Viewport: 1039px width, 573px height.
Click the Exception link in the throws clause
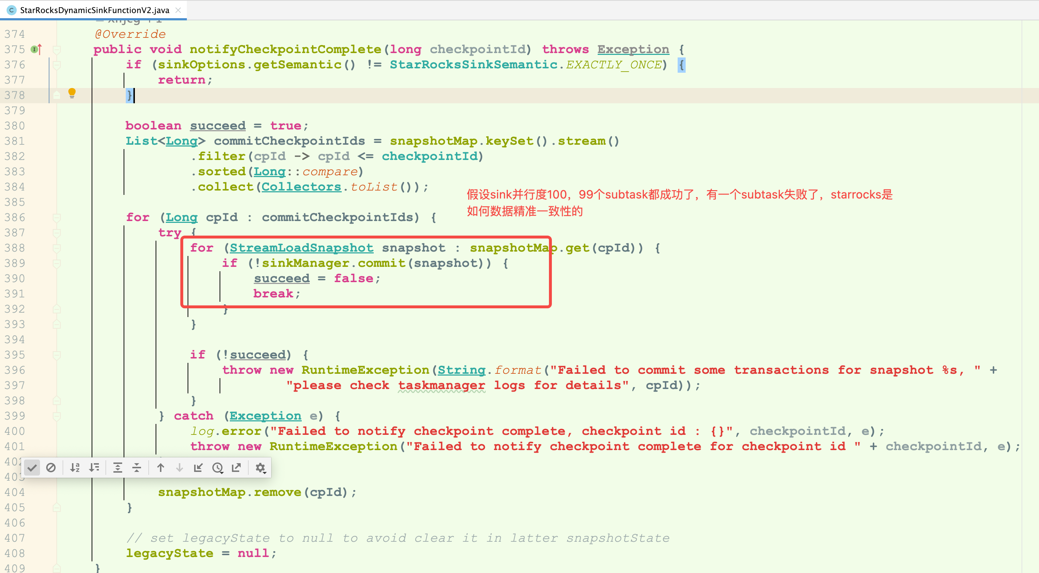tap(633, 49)
